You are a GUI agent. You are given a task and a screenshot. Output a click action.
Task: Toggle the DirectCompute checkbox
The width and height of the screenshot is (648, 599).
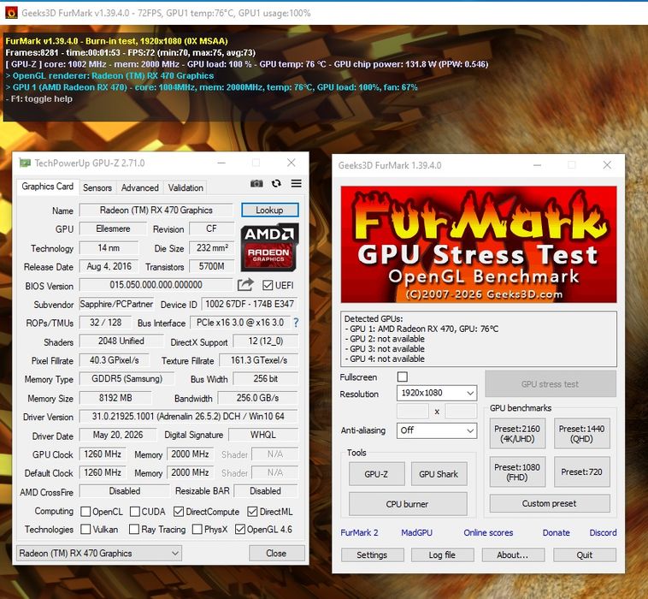179,512
